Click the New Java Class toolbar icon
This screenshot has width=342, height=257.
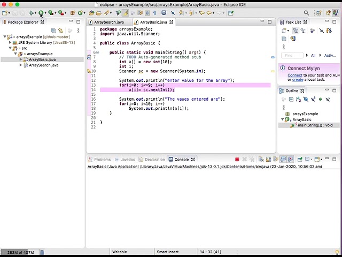(x=80, y=13)
